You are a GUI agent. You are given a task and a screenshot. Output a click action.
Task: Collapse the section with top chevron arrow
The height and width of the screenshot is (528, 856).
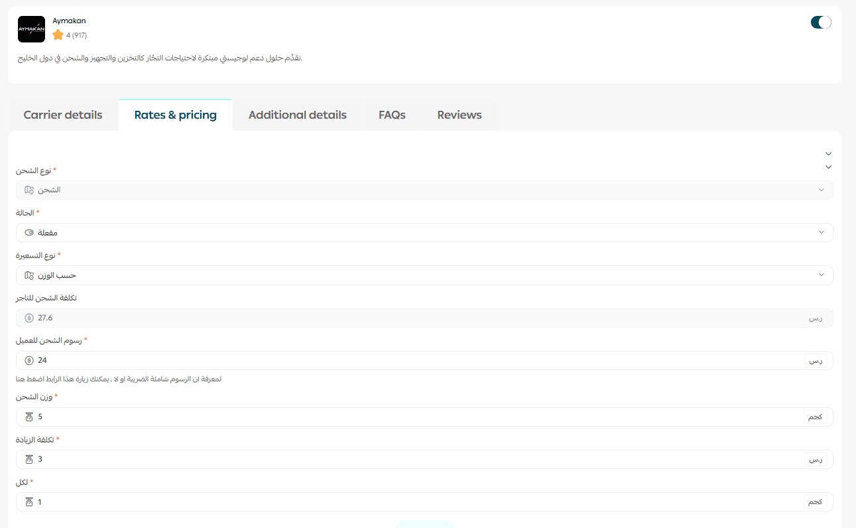828,153
